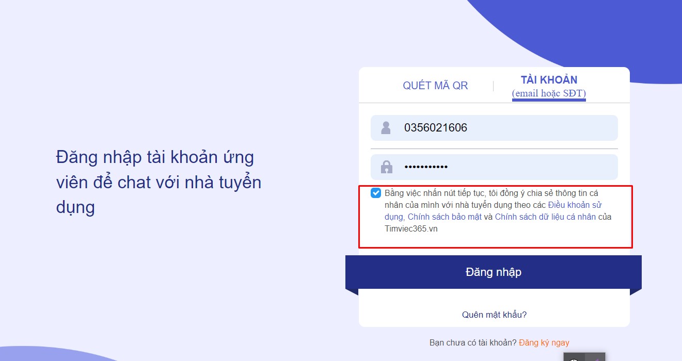Uncheck the terms agreement checkbox
The image size is (682, 361).
[x=376, y=193]
